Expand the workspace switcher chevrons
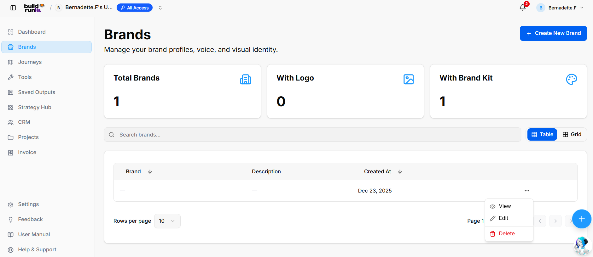 click(160, 8)
